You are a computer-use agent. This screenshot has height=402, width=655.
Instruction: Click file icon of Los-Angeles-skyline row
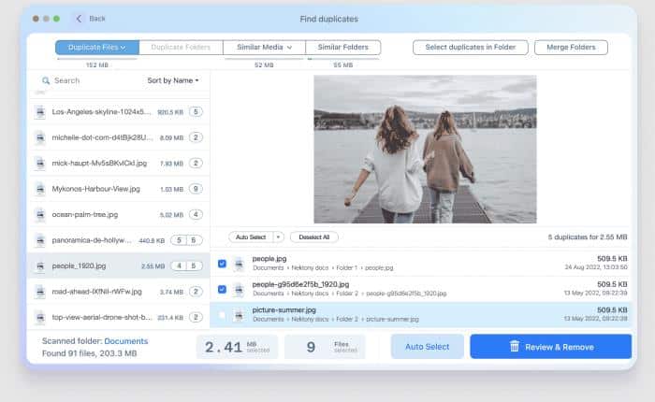(x=40, y=112)
